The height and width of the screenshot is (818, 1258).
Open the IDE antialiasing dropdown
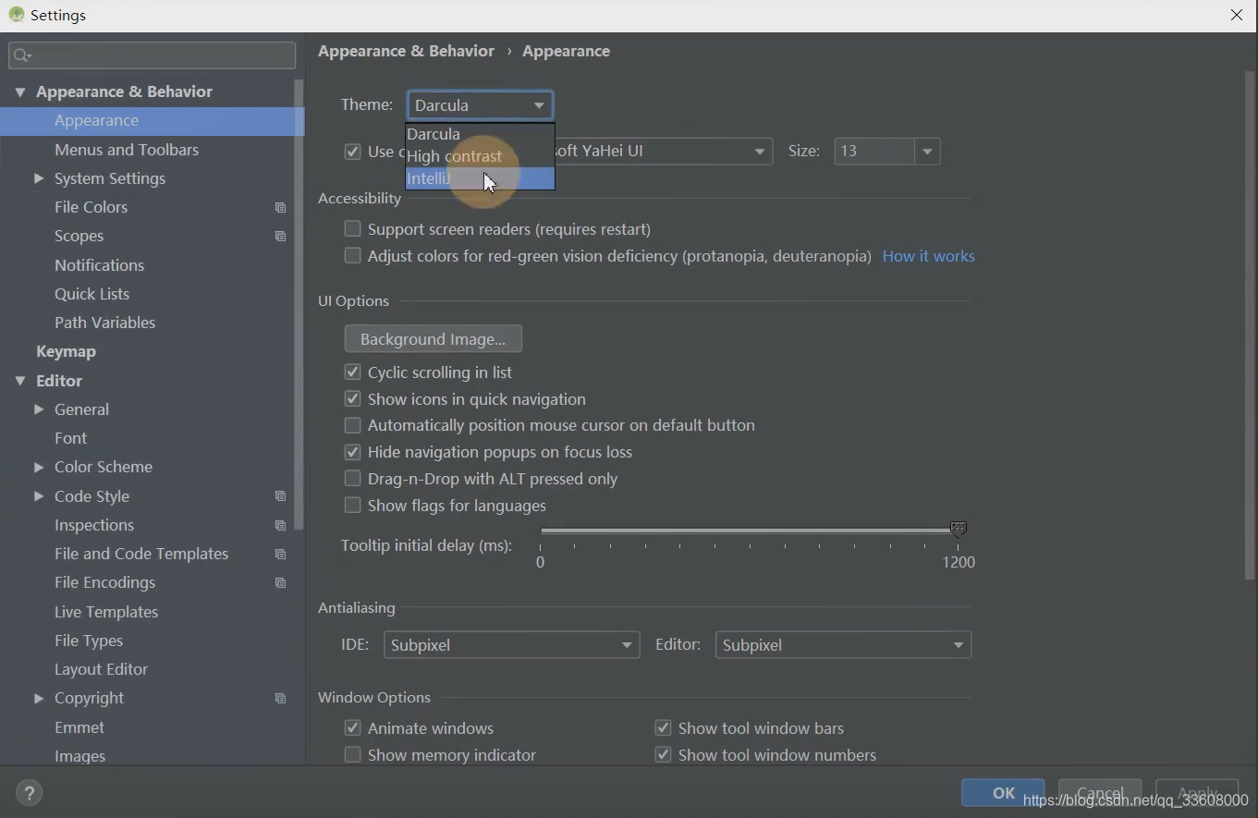(511, 645)
